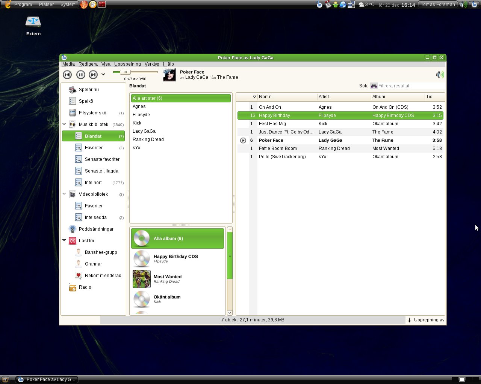
Task: Open the Verktyg menu
Action: coord(152,64)
